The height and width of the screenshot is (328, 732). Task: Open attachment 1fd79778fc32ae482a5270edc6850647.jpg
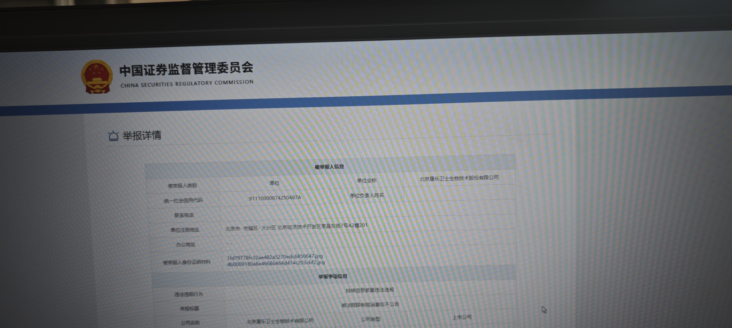pyautogui.click(x=275, y=257)
